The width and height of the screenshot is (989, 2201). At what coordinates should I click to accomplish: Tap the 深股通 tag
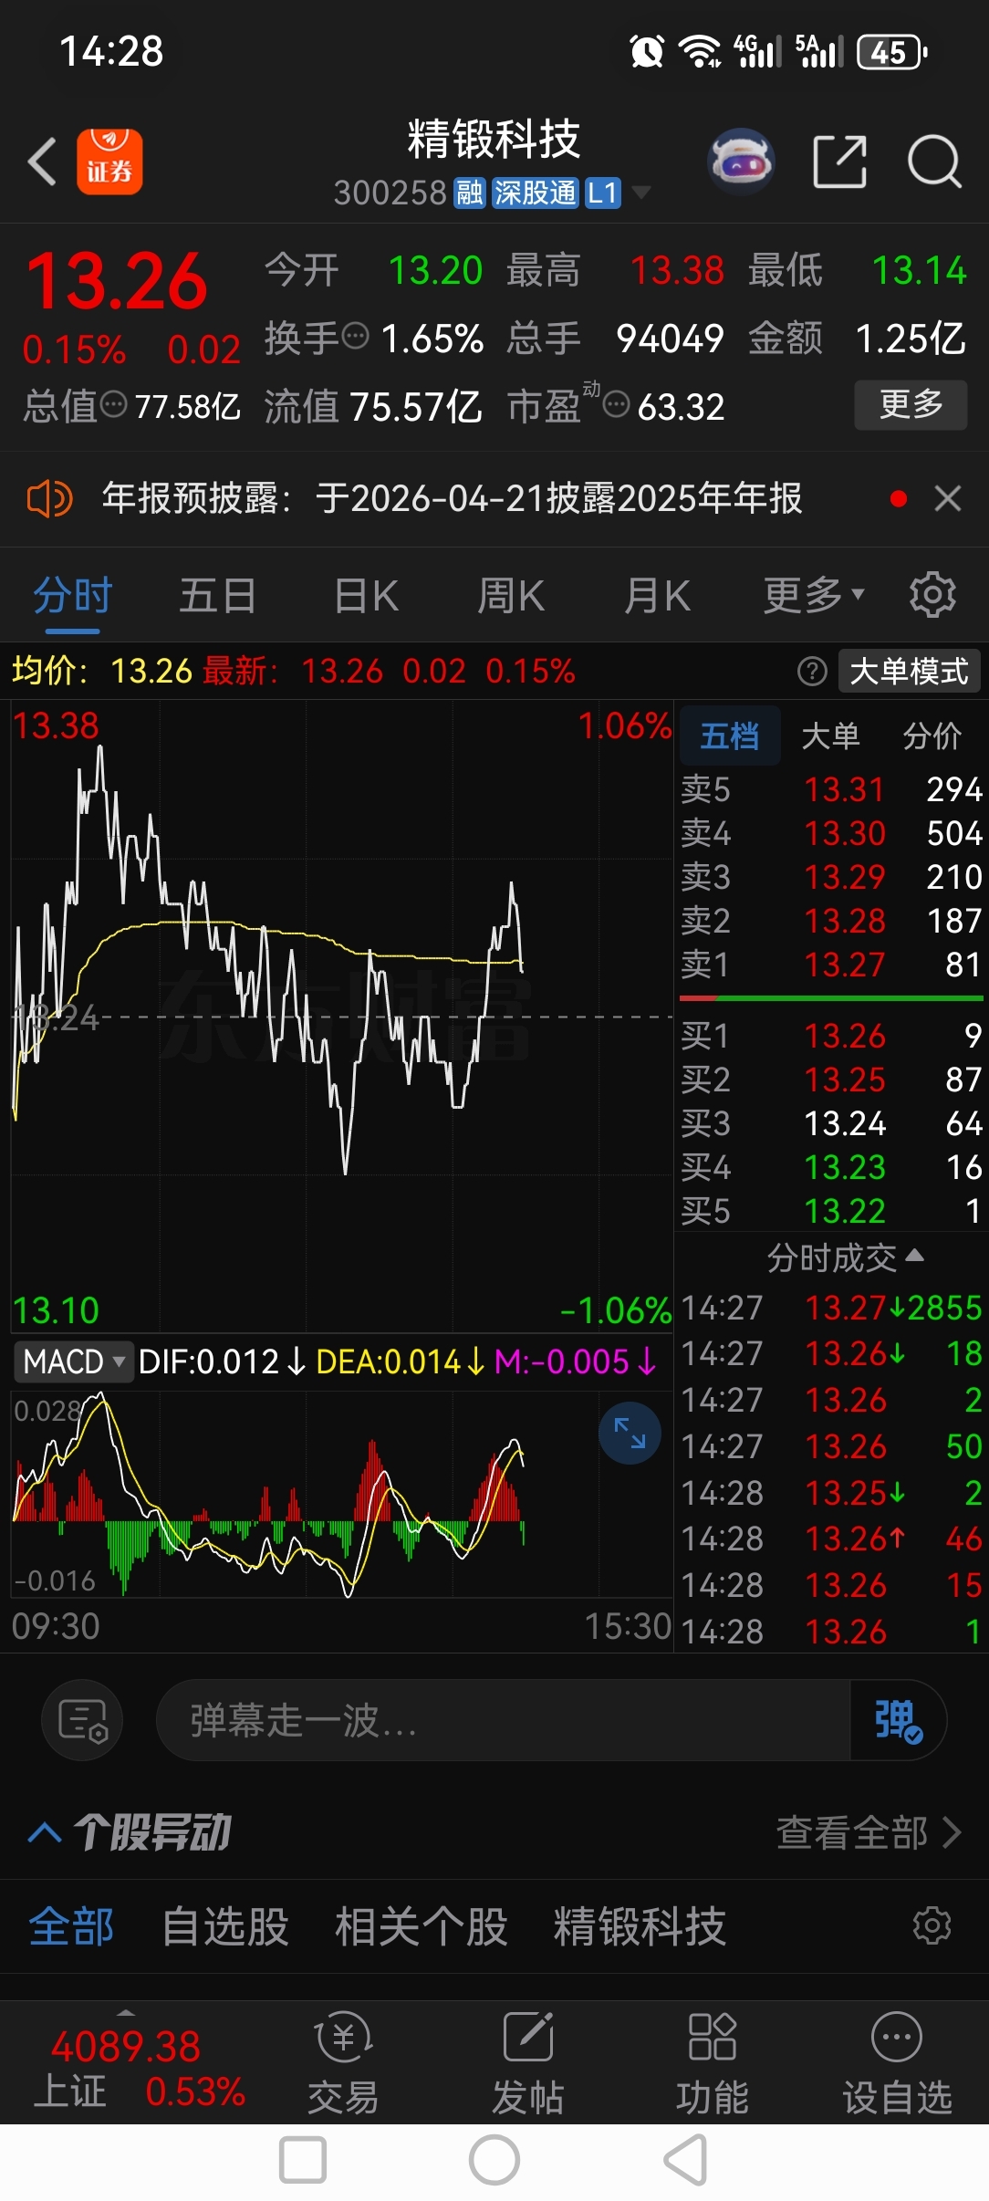pyautogui.click(x=535, y=193)
